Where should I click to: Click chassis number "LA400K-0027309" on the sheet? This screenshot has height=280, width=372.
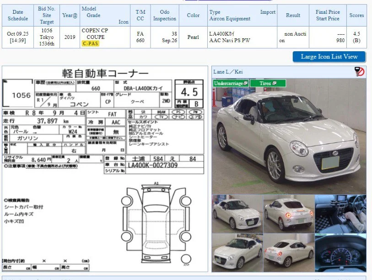pos(153,165)
